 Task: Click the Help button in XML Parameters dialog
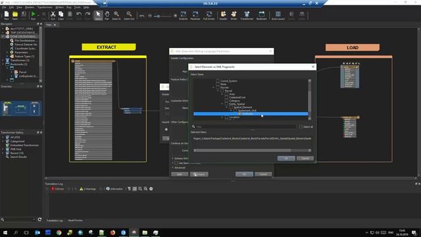[180, 174]
